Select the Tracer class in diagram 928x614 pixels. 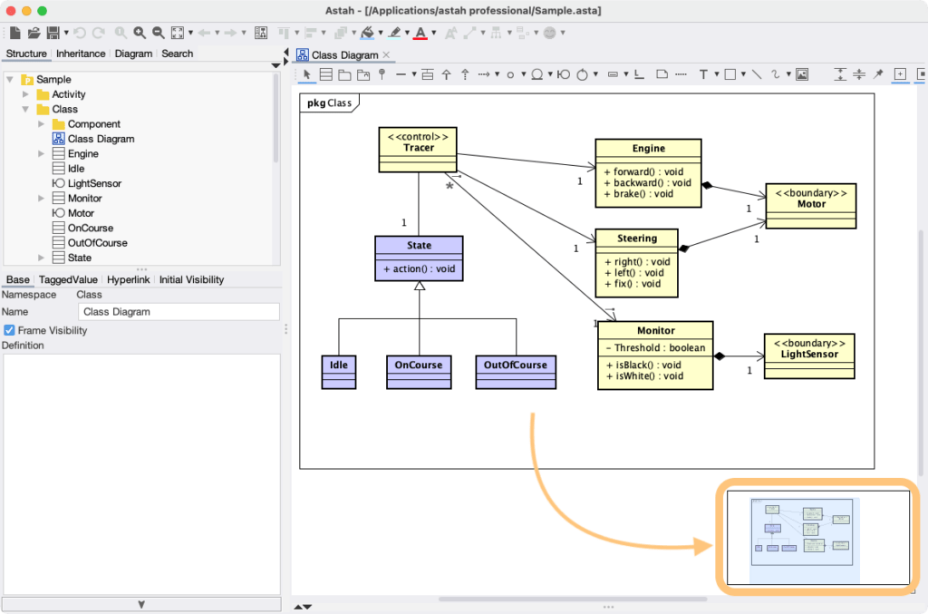click(x=418, y=150)
